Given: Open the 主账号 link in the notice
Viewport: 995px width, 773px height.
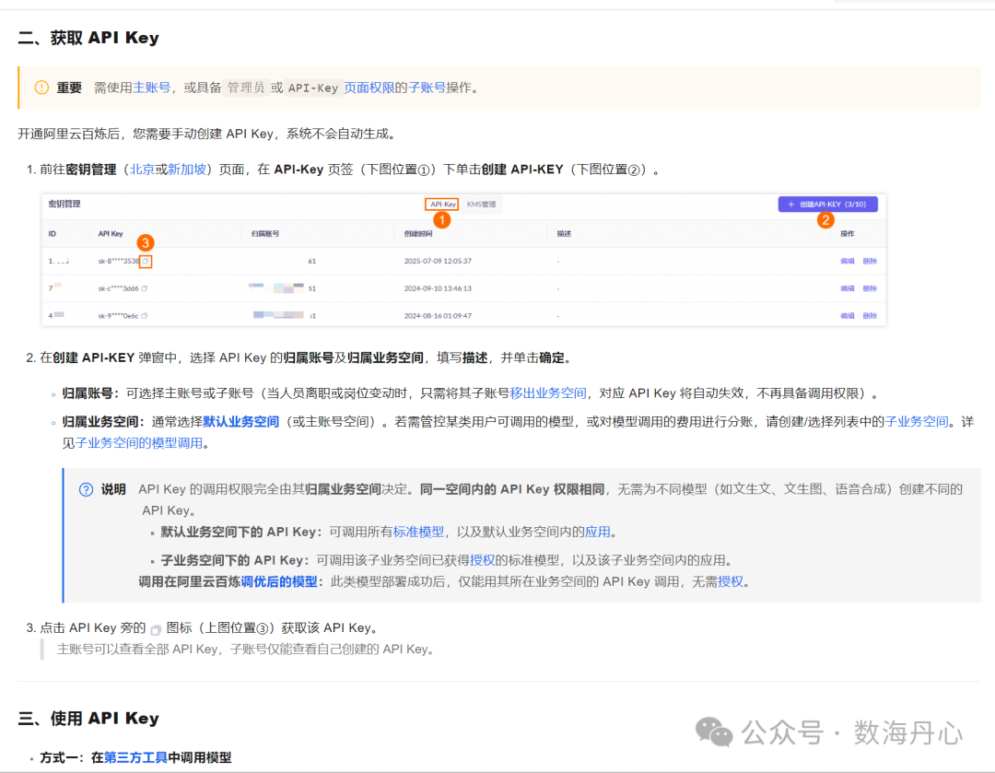Looking at the screenshot, I should click(x=152, y=88).
